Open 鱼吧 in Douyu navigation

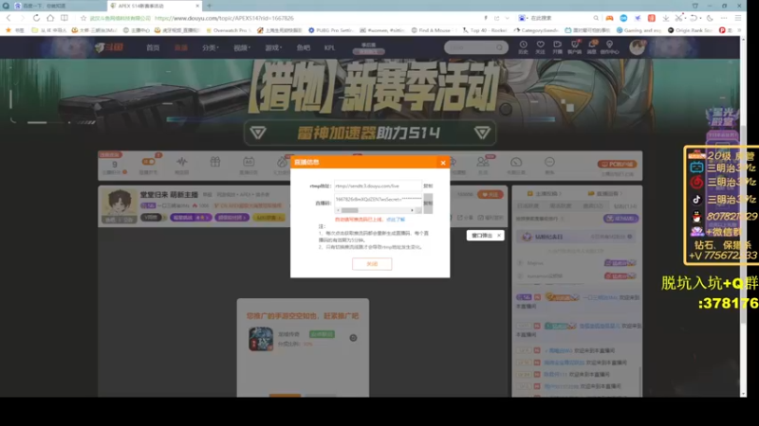(304, 48)
